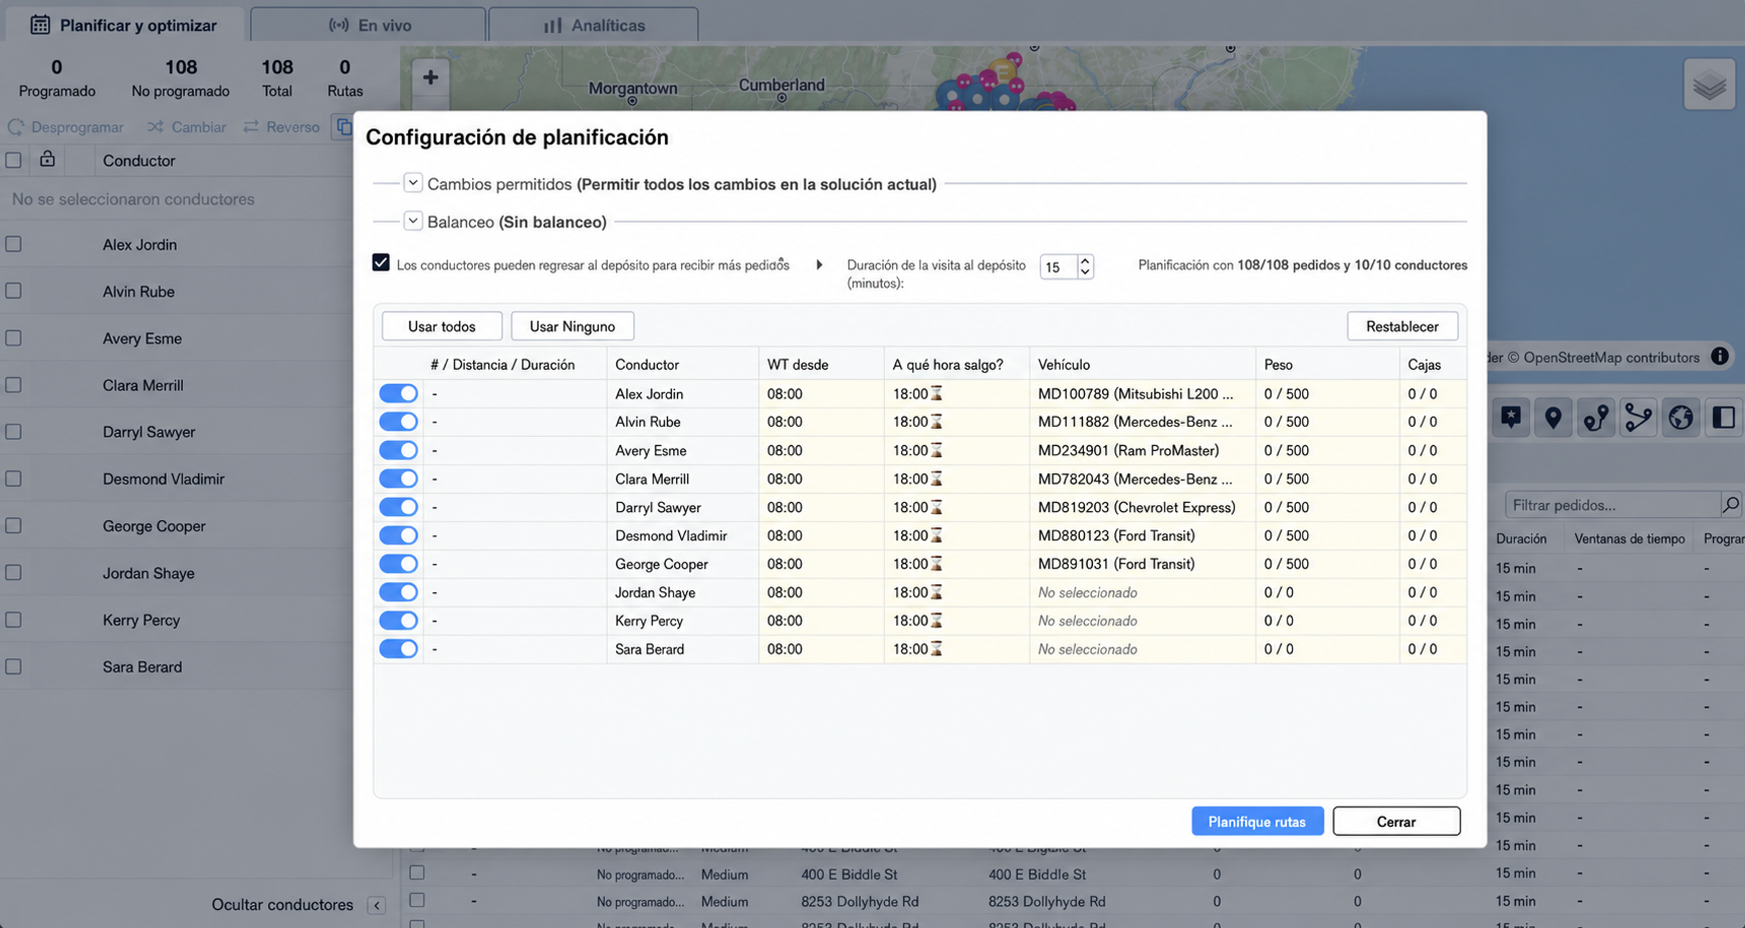Viewport: 1745px width, 928px height.
Task: Click the lock icon in conductor header
Action: (46, 159)
